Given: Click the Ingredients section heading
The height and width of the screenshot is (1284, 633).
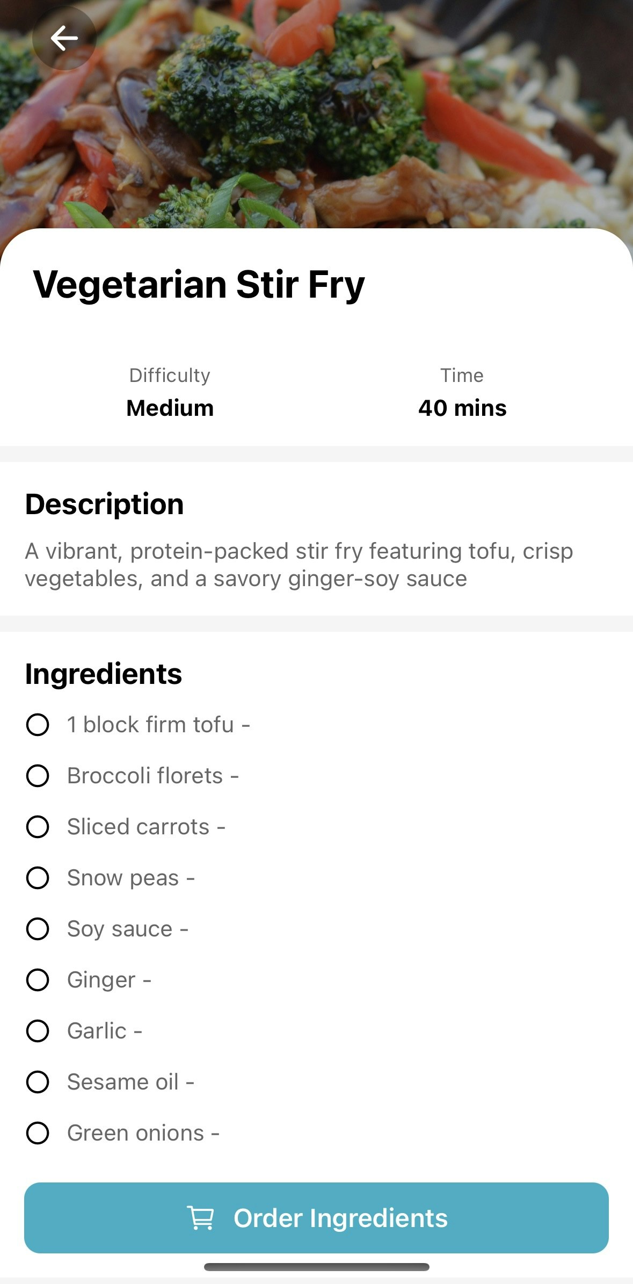Looking at the screenshot, I should pos(104,674).
